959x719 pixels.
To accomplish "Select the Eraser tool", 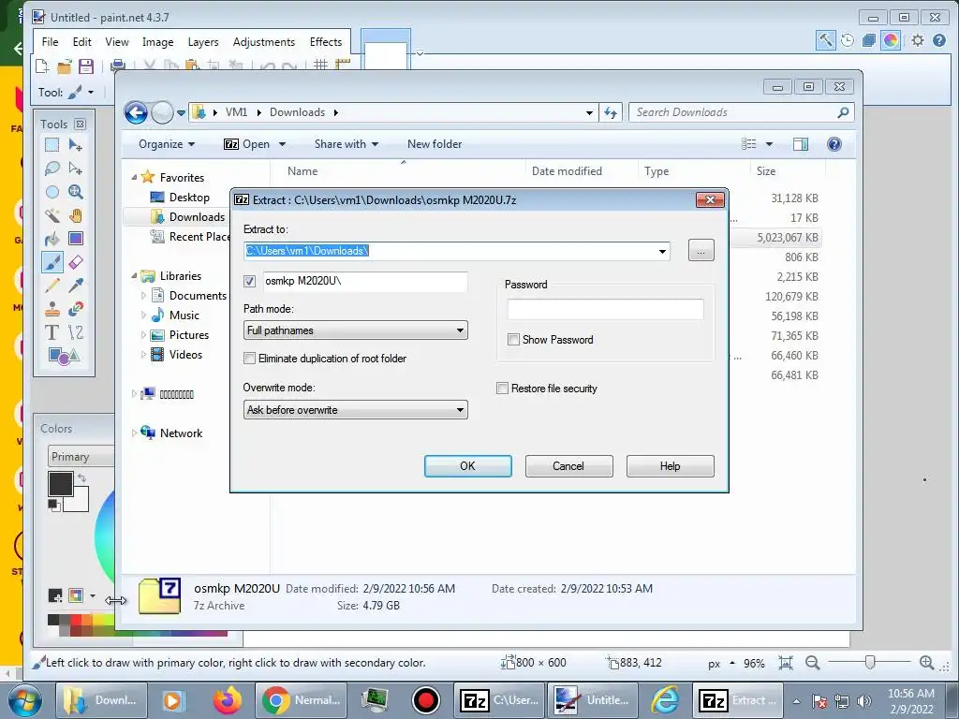I will (76, 262).
